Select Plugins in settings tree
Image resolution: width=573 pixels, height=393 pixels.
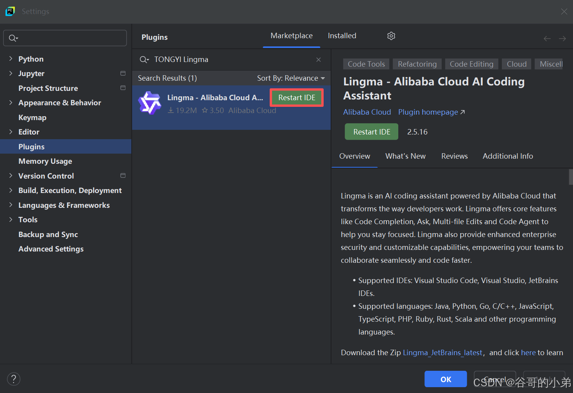66,147
